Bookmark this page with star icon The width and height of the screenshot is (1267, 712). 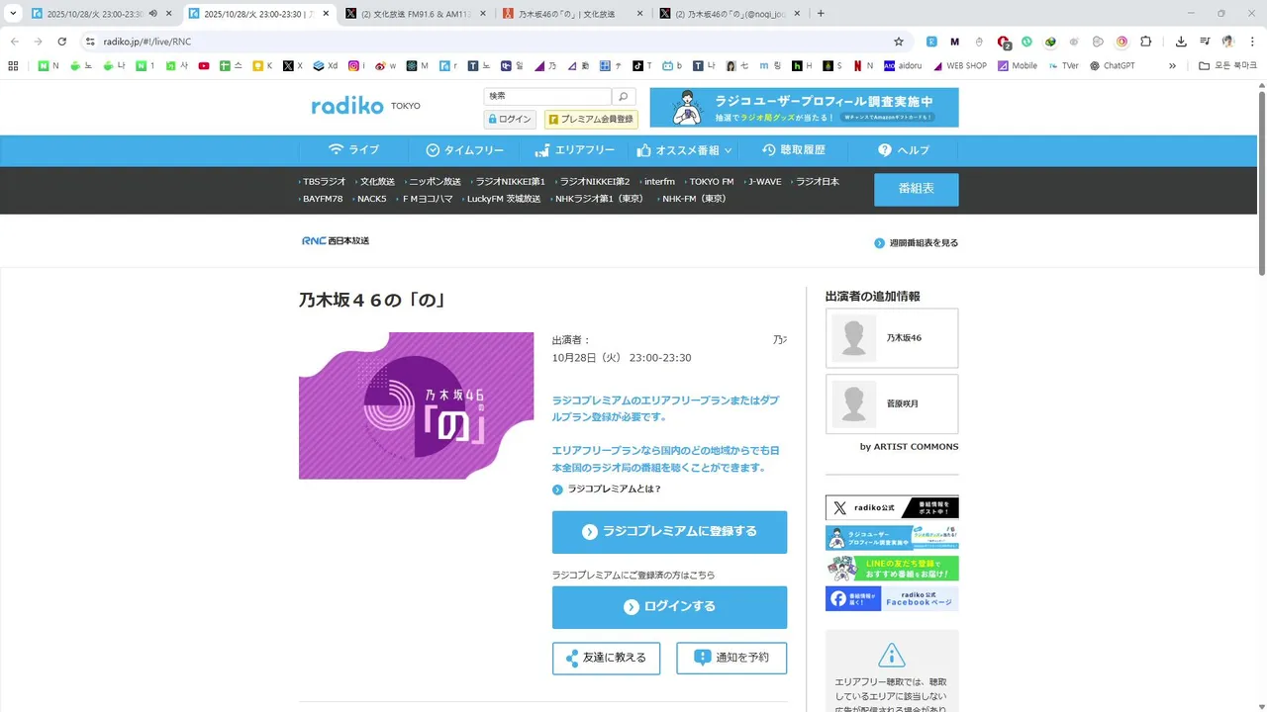(x=899, y=42)
